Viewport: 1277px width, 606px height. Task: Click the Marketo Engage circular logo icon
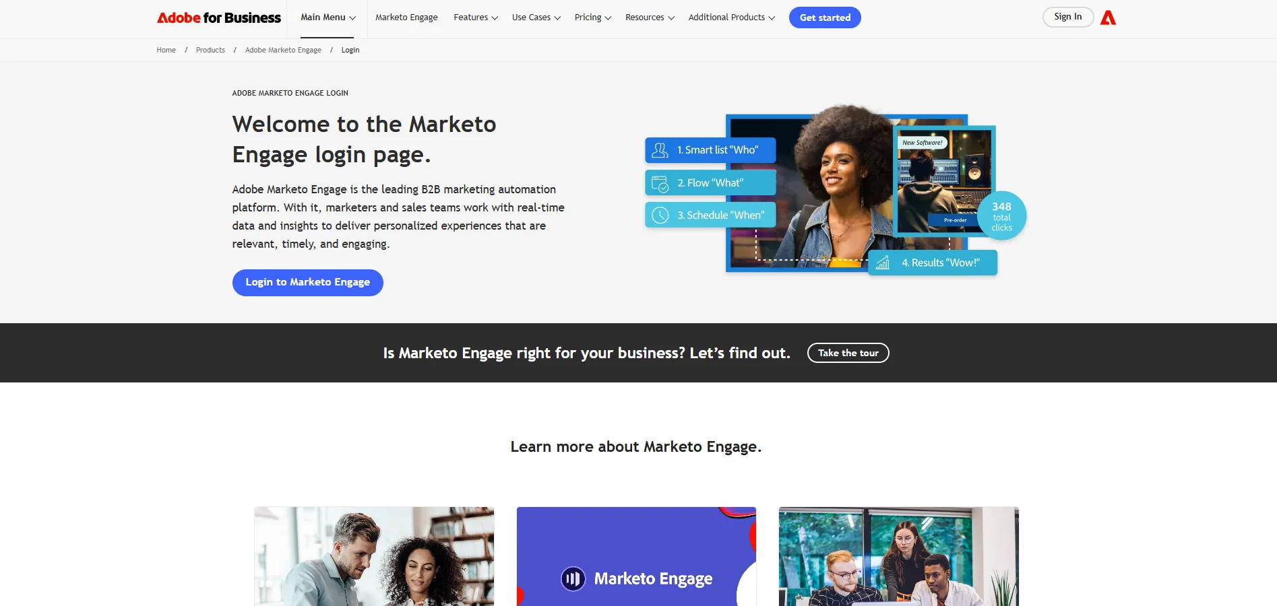(573, 578)
